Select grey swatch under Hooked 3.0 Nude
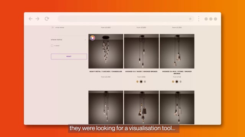This screenshot has width=245, height=137. coord(145,81)
